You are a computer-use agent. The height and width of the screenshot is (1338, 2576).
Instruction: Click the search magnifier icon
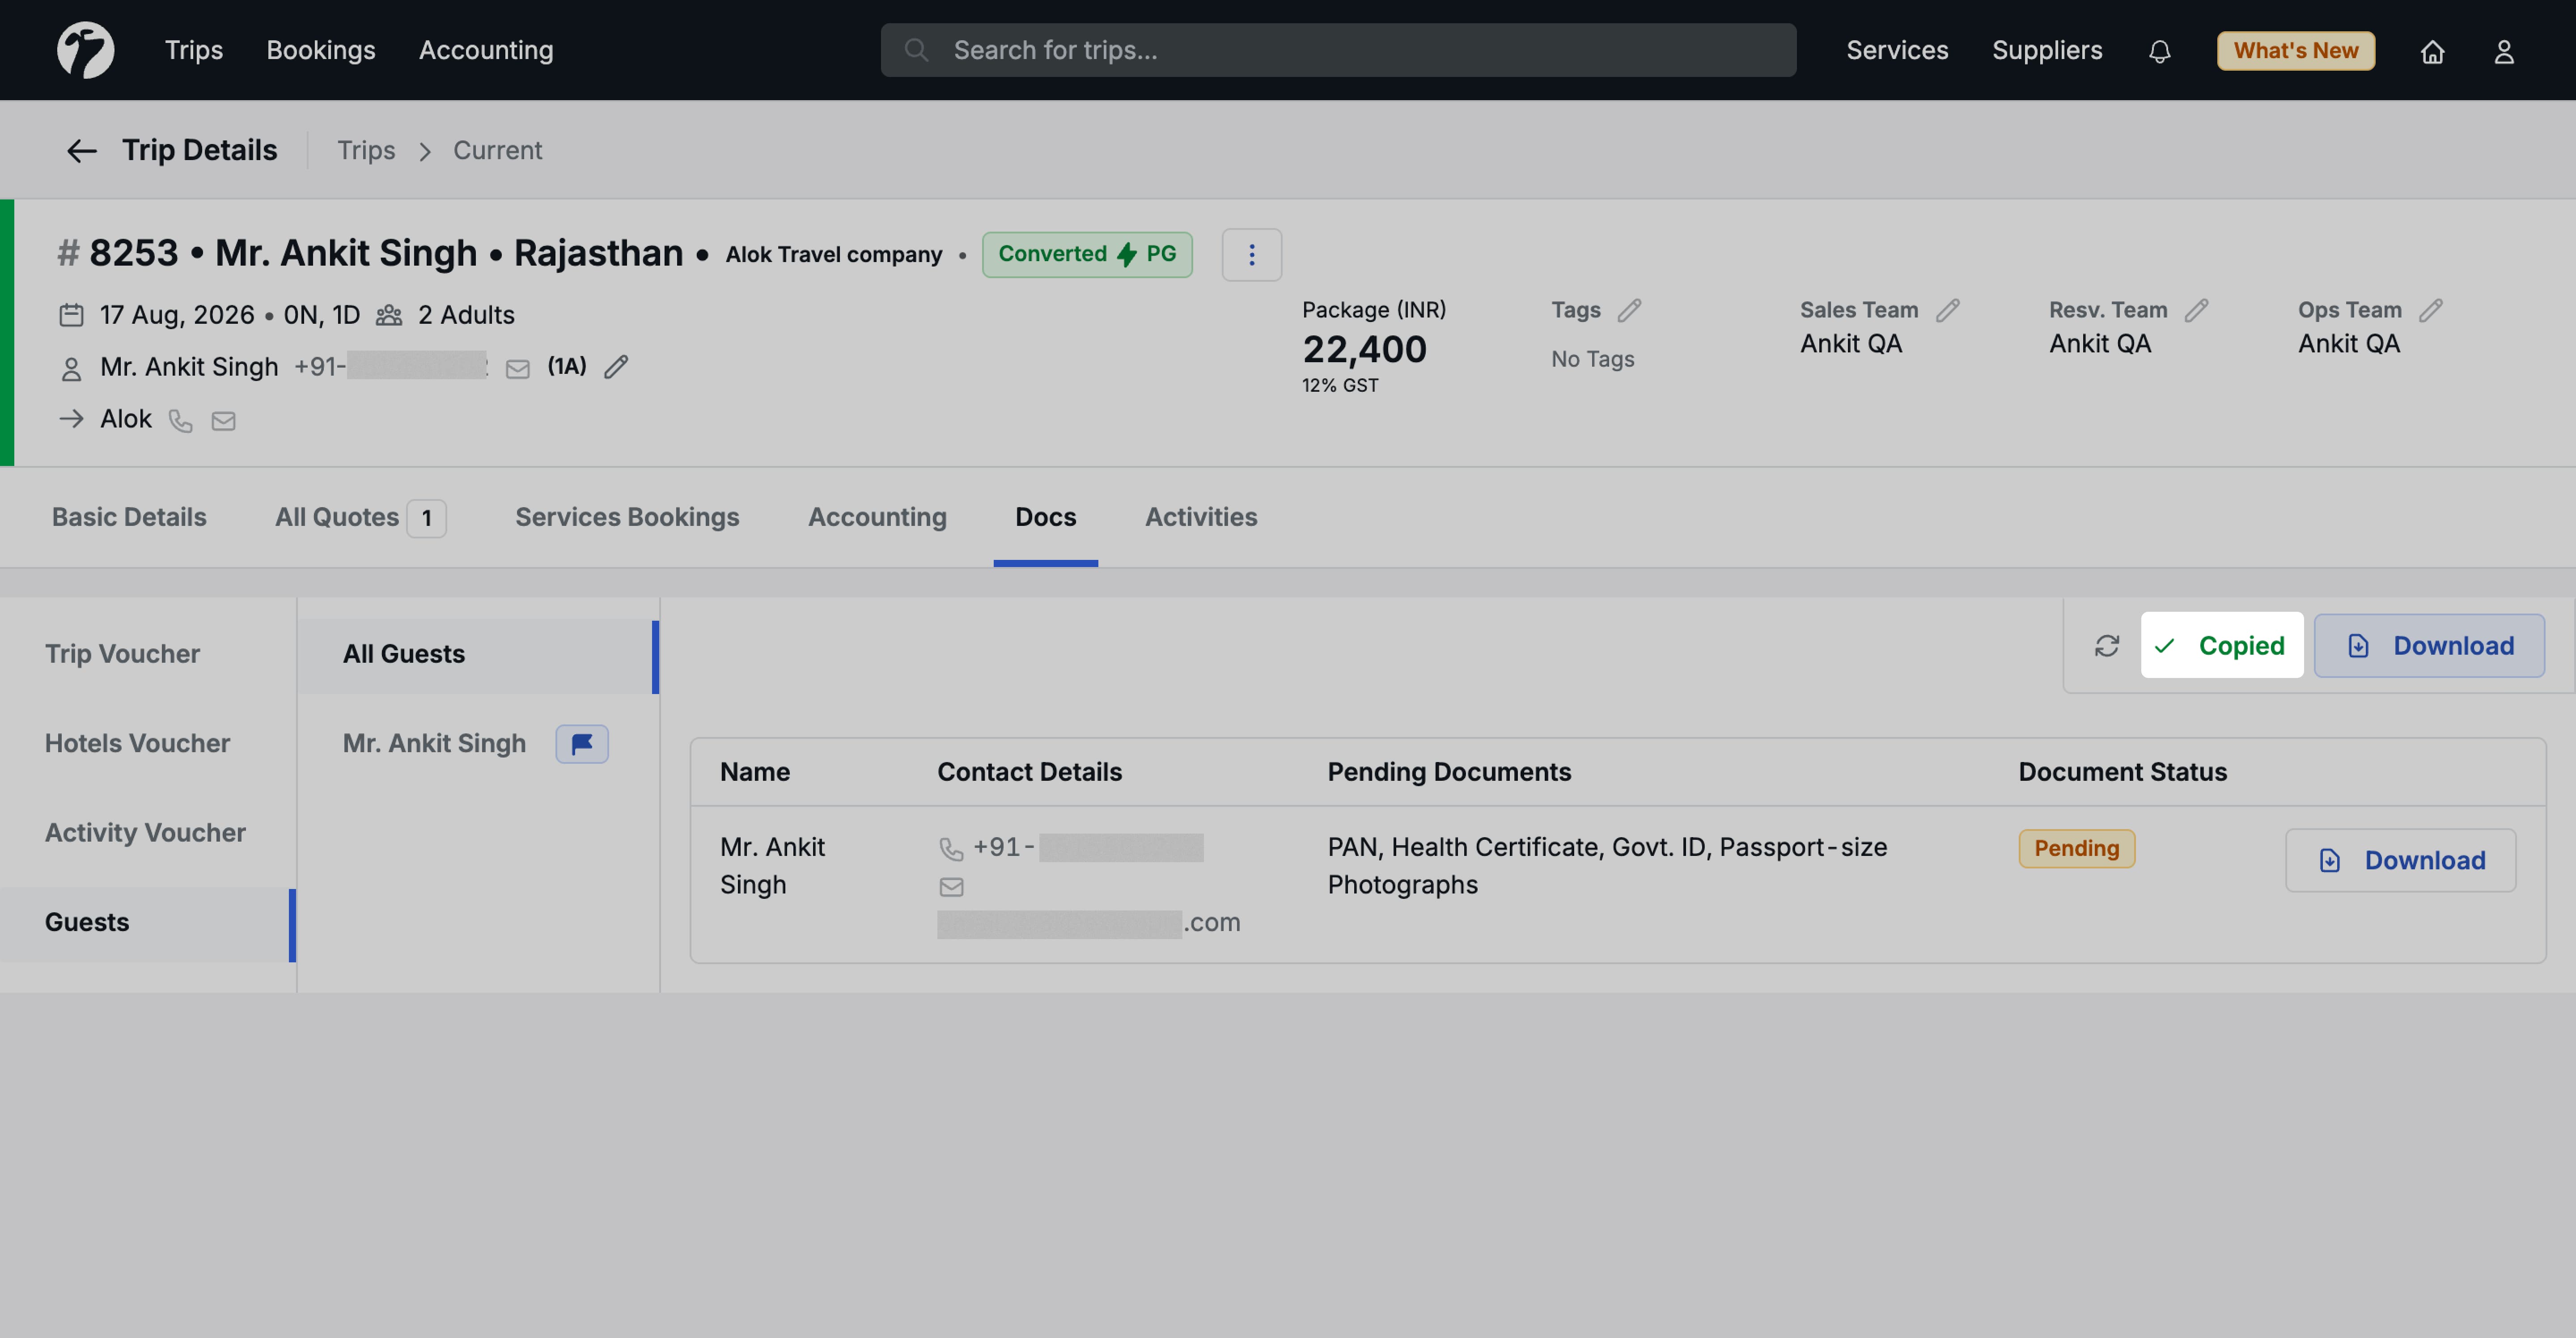coord(916,50)
